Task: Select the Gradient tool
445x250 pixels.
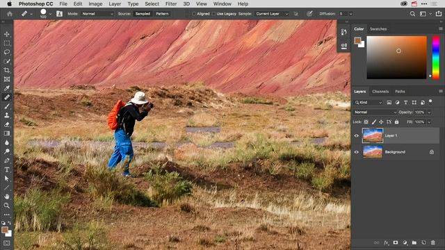Action: coord(7,133)
